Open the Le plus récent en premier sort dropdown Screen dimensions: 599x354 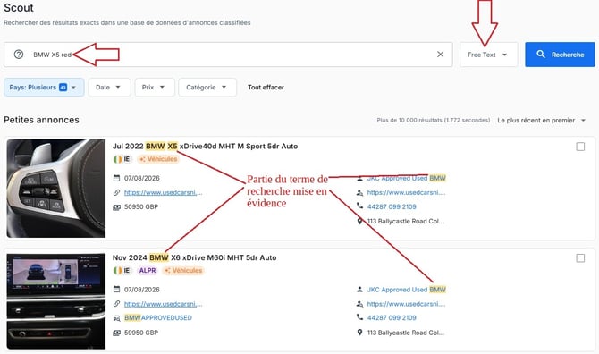point(541,121)
